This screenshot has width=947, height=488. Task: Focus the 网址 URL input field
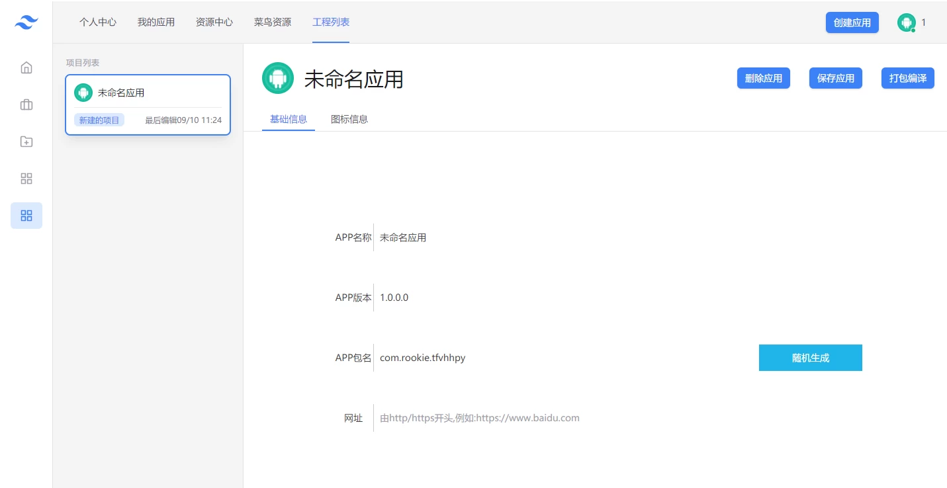coord(617,418)
